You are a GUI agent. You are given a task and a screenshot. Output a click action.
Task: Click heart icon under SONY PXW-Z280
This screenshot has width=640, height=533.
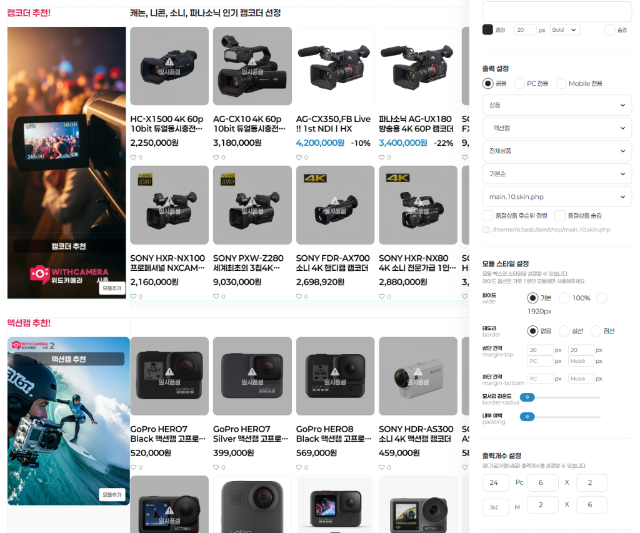[x=216, y=297]
